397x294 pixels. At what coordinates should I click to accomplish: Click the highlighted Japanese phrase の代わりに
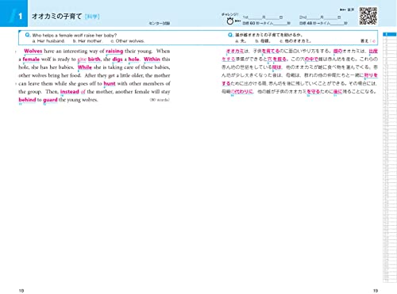(241, 92)
